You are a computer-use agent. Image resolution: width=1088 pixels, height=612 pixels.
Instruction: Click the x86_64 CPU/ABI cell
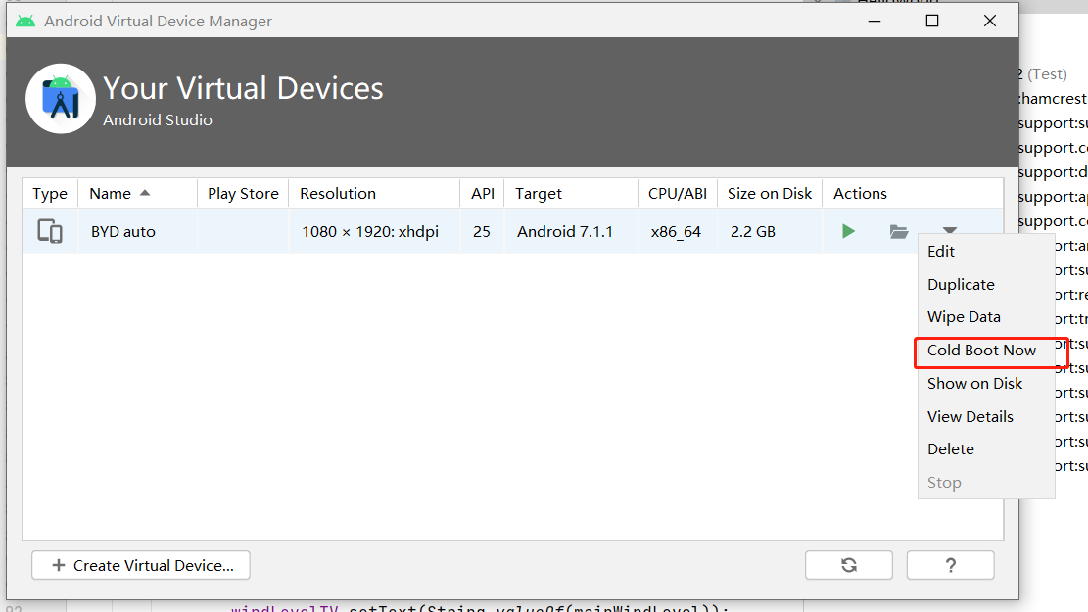point(676,232)
